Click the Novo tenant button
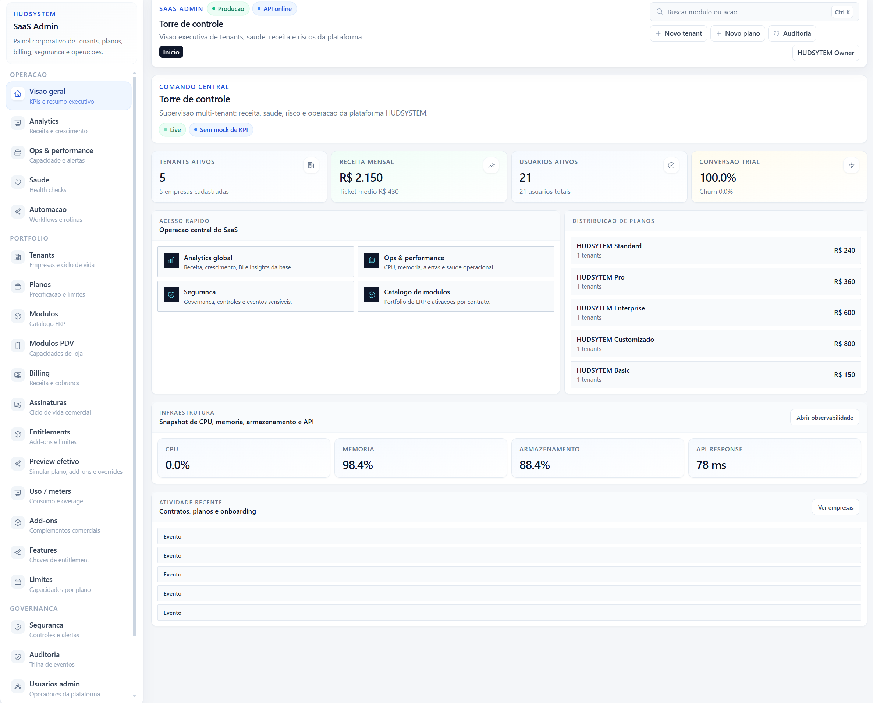This screenshot has width=873, height=703. [678, 33]
